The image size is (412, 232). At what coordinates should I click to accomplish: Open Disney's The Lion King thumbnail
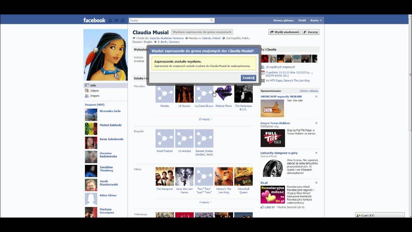pos(224,177)
